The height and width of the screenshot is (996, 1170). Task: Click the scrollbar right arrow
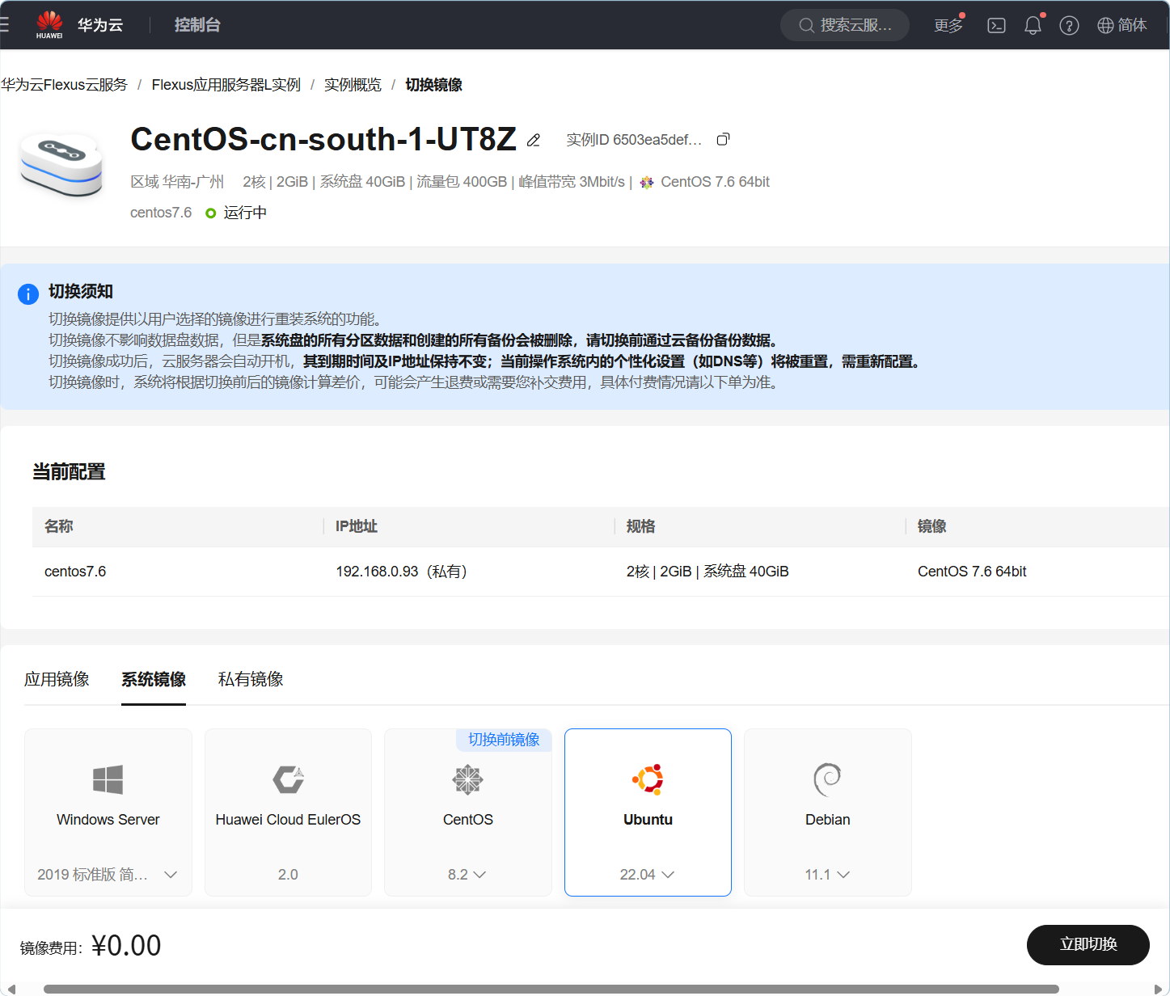tap(1157, 989)
